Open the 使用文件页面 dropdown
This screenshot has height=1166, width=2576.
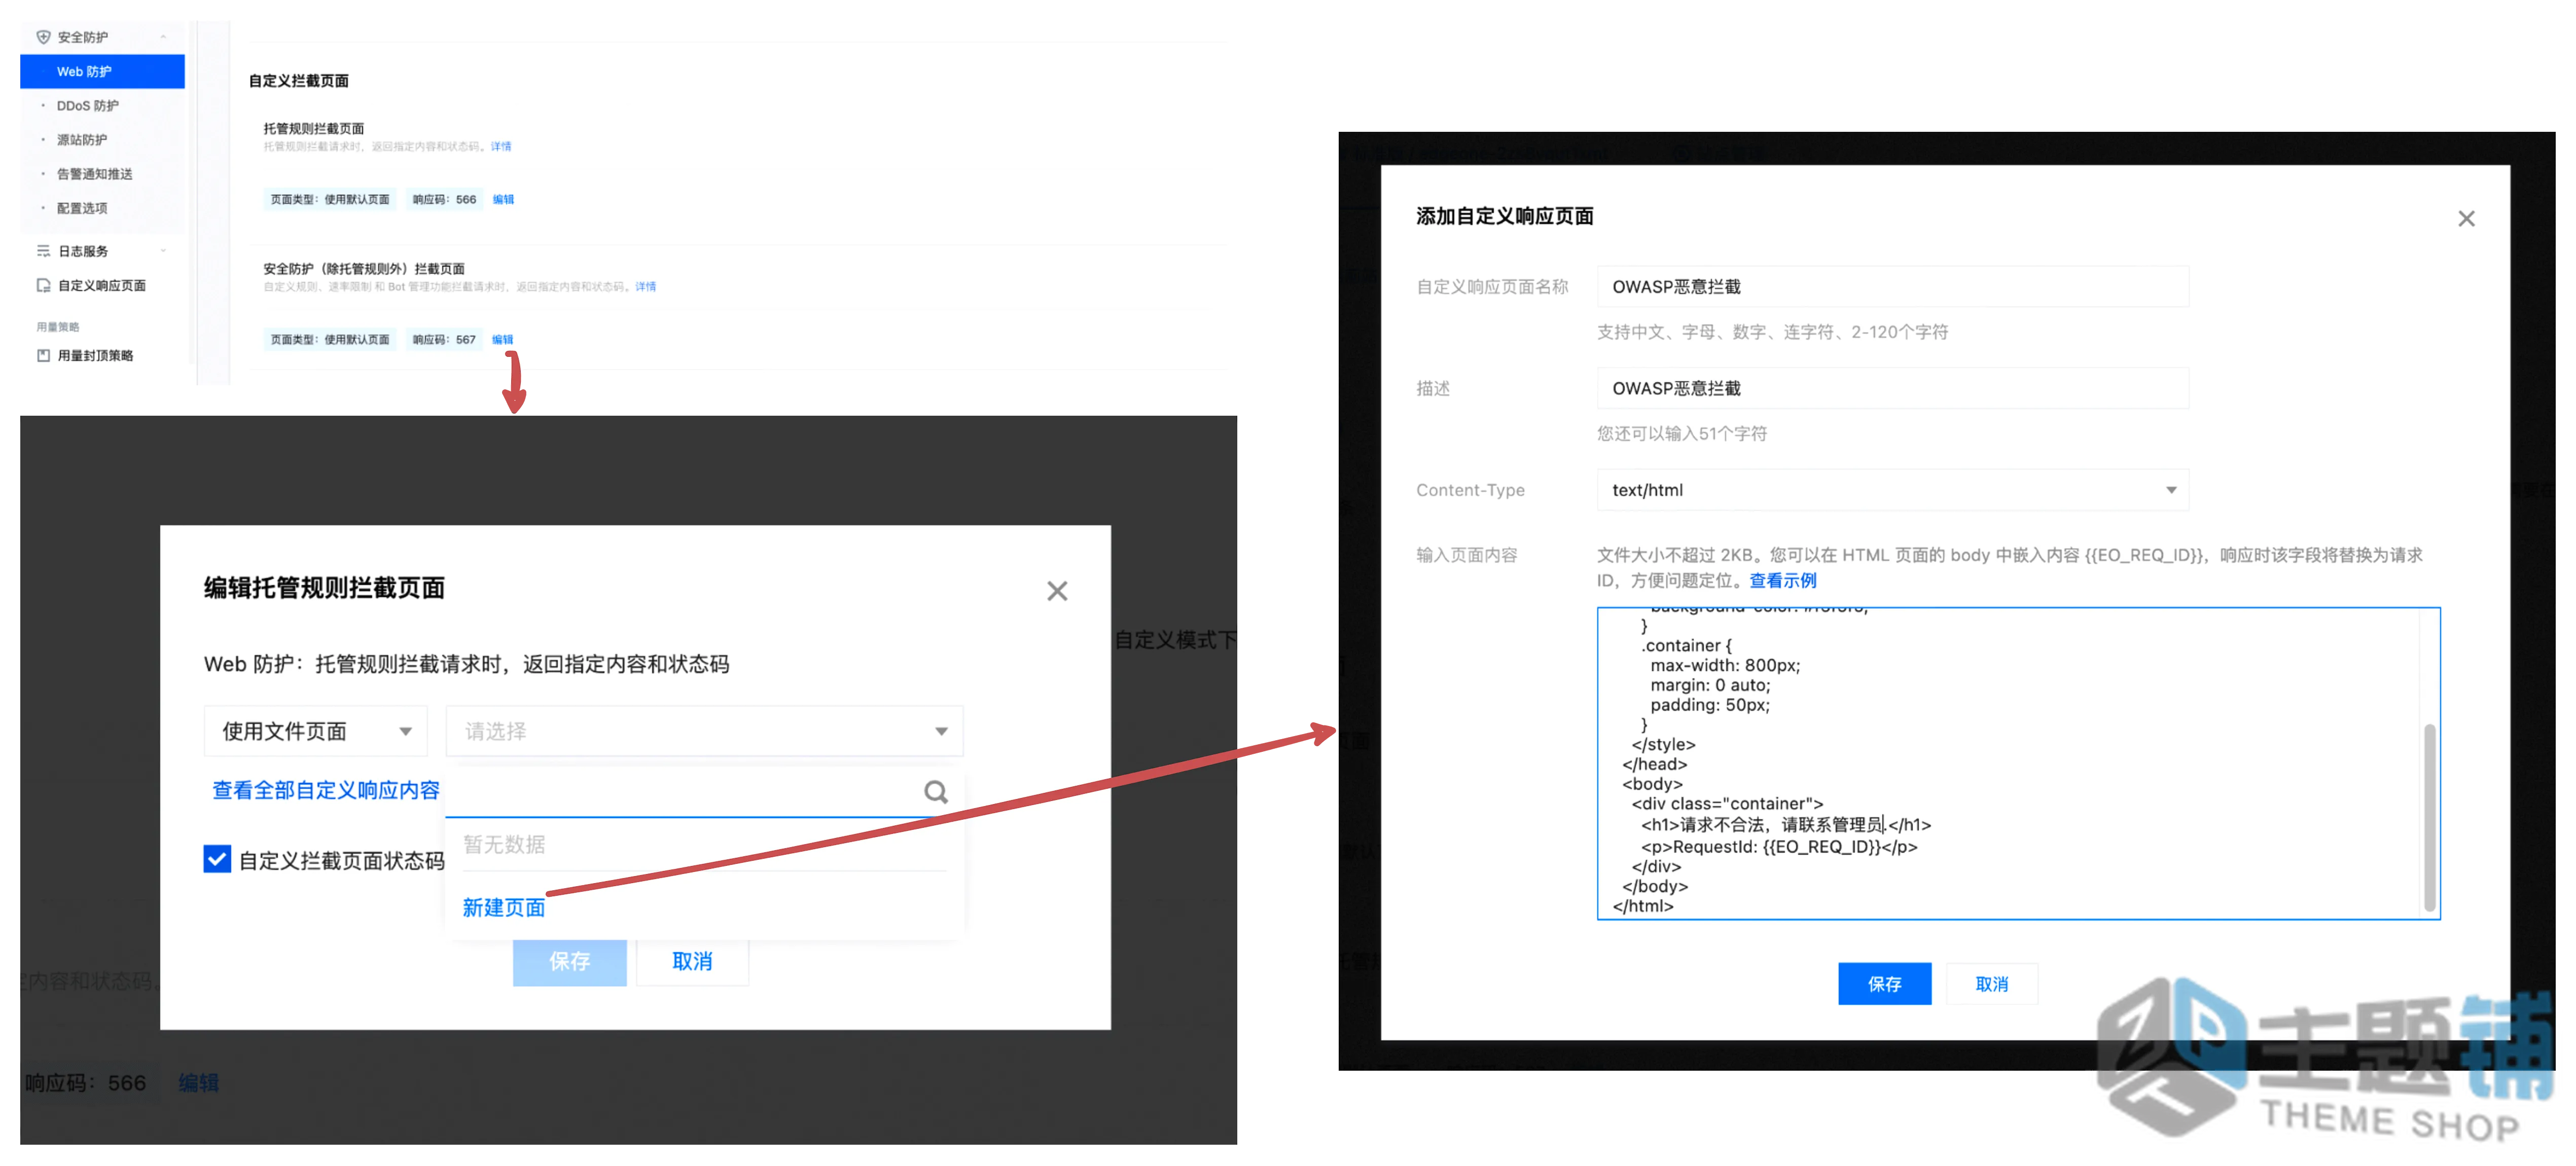[x=316, y=731]
